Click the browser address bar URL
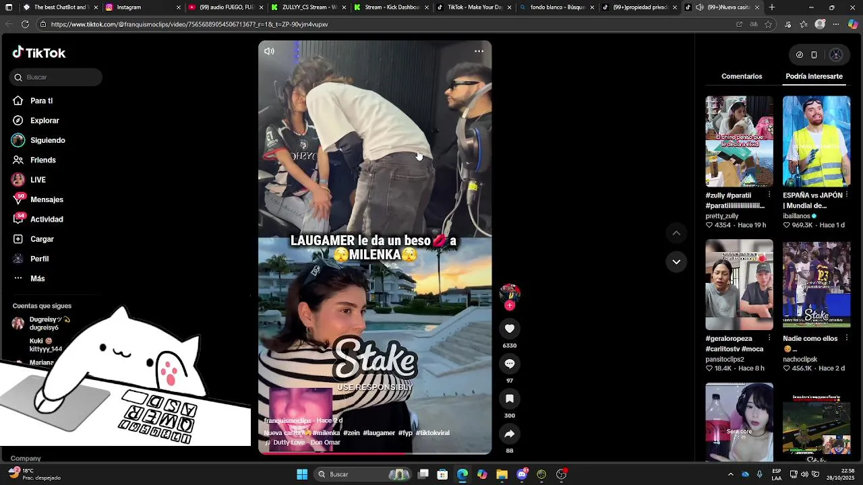 [x=189, y=24]
